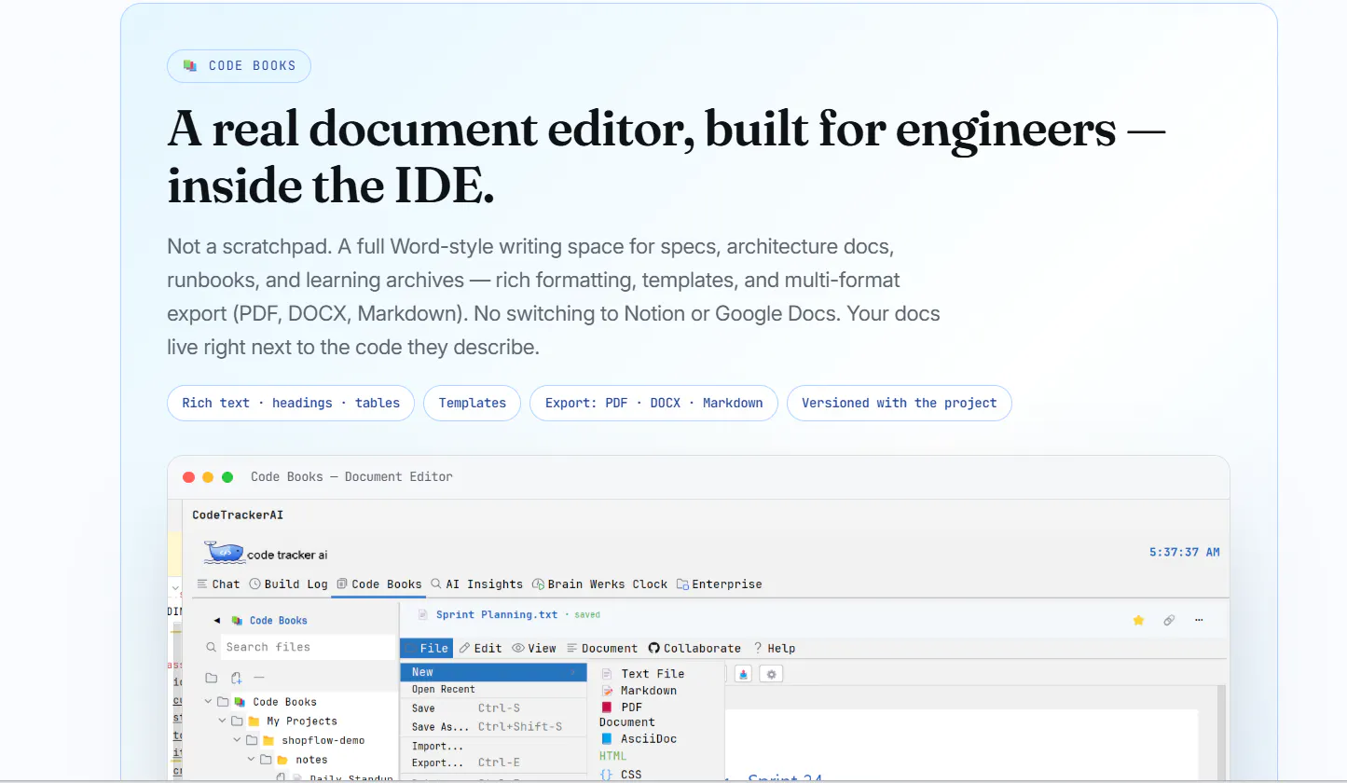Screen dimensions: 1347x783
Task: Select the My Projects folder in the tree
Action: [302, 721]
